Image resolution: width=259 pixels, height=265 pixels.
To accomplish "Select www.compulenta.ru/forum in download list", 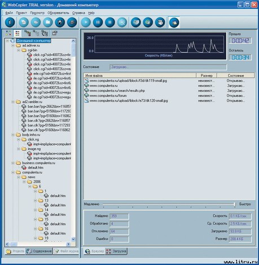I will point(108,96).
